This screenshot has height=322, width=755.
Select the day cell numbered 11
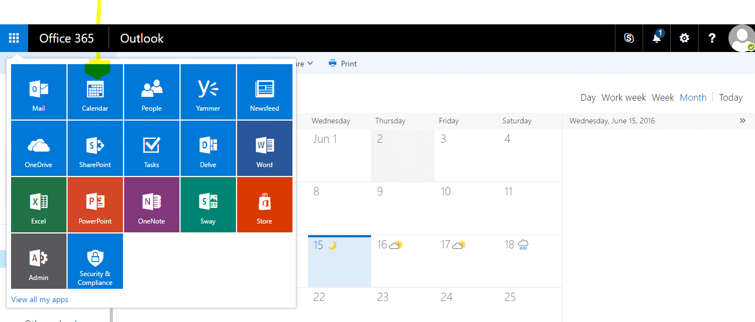(x=530, y=208)
